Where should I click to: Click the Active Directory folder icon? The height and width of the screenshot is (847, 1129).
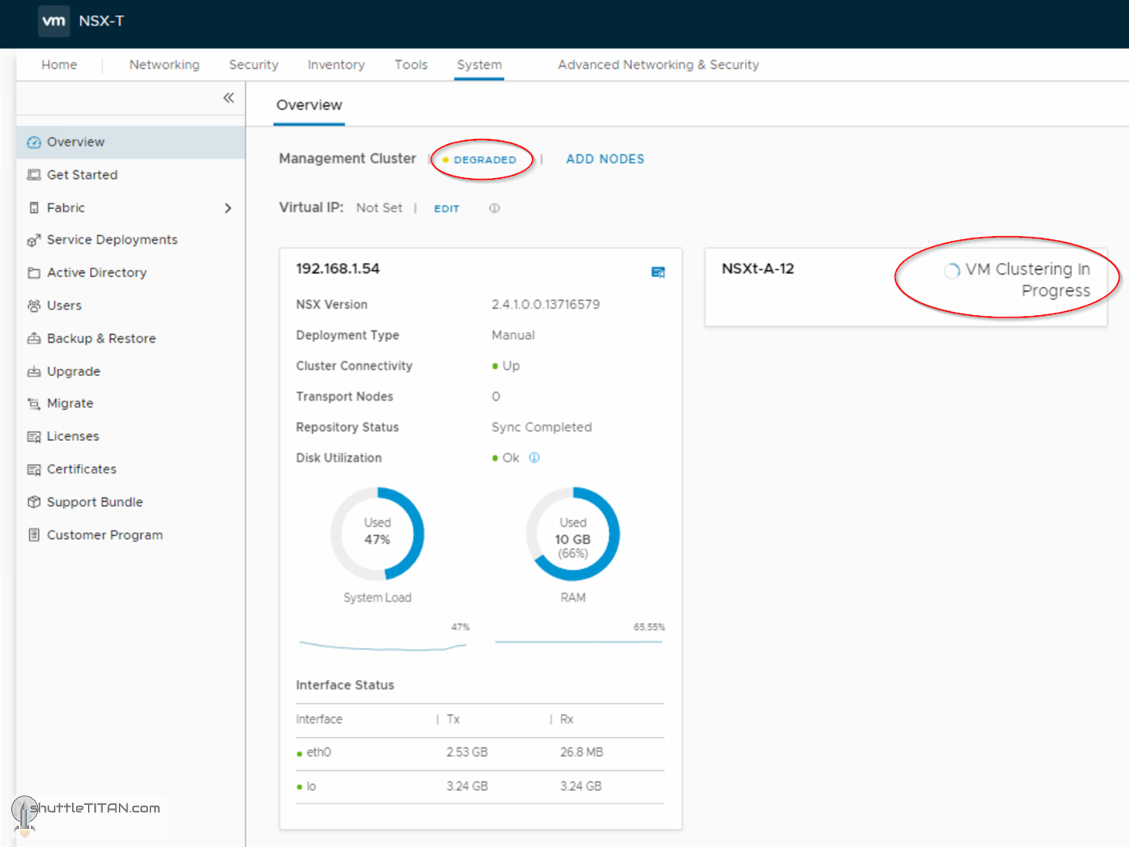34,273
